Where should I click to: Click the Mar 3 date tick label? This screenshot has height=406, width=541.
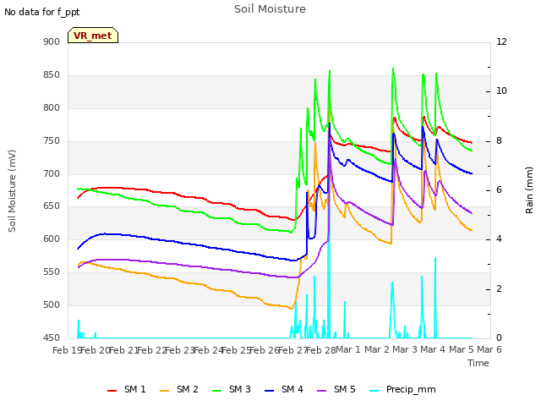click(405, 349)
